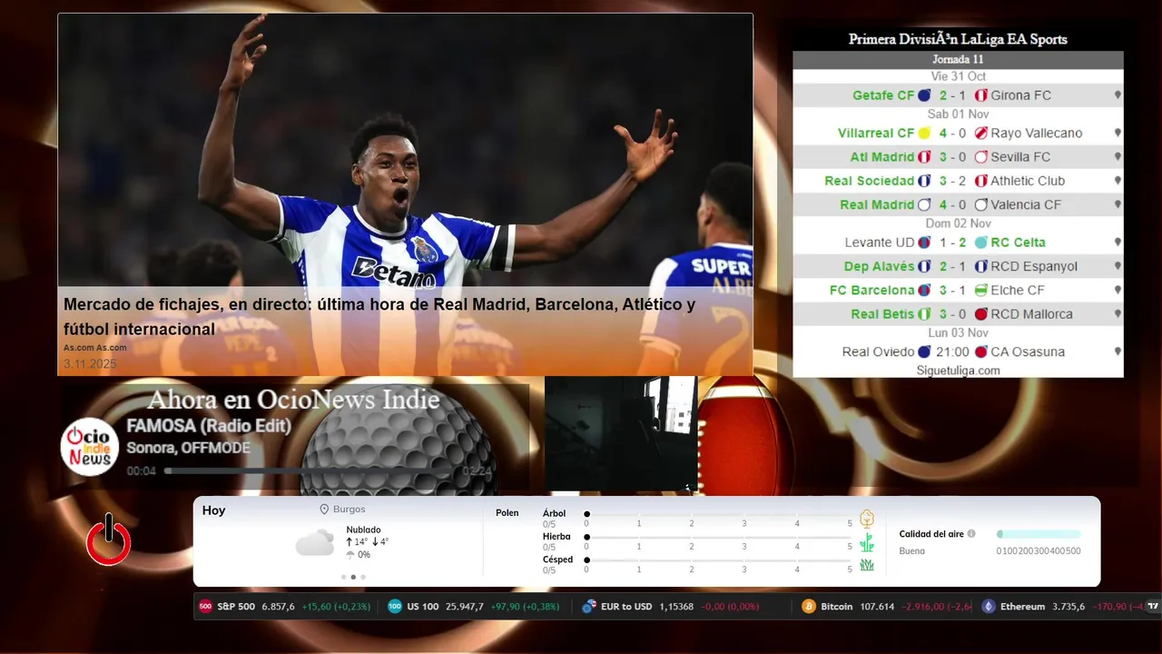1162x654 pixels.
Task: Click the Hoy label in the weather widget
Action: (x=213, y=510)
